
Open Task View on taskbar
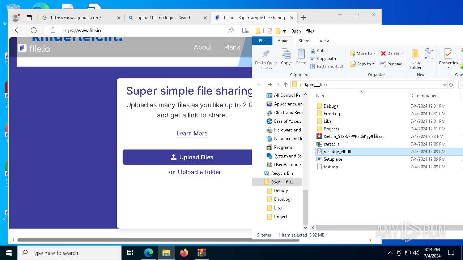click(x=130, y=253)
